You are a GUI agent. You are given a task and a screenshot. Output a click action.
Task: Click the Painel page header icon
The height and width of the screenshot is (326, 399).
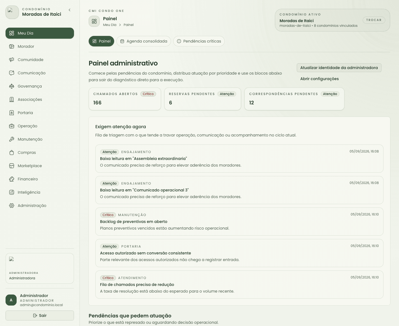[x=94, y=21]
